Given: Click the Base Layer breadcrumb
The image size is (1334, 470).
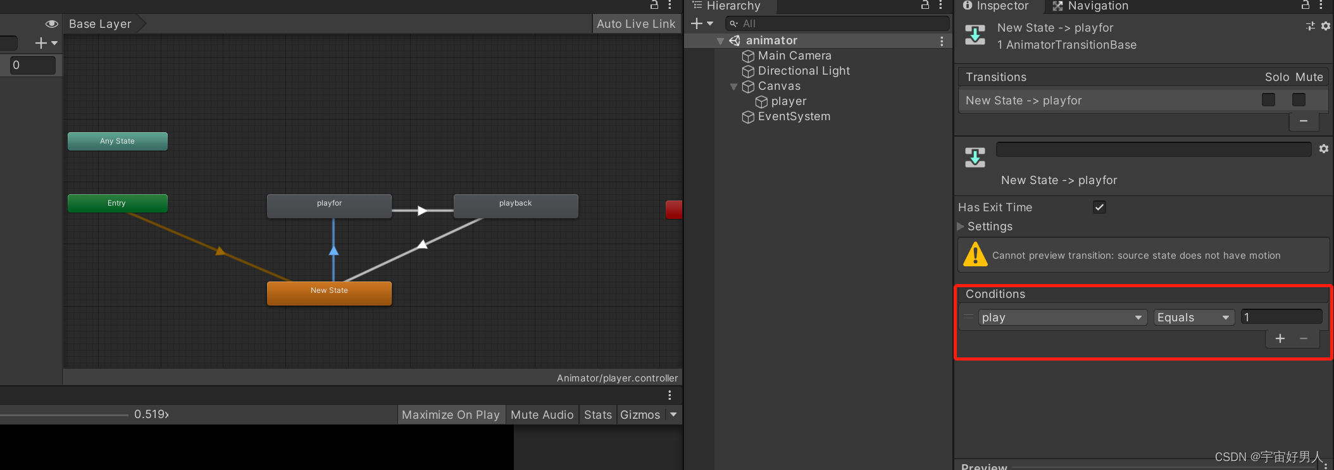Looking at the screenshot, I should click(x=100, y=24).
